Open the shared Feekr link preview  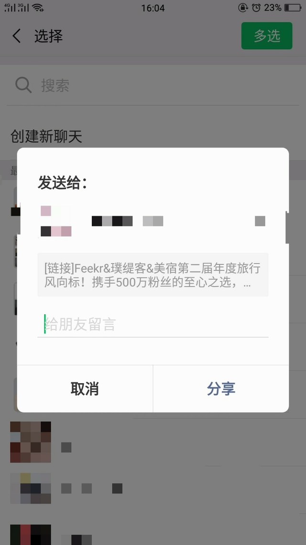pos(153,274)
